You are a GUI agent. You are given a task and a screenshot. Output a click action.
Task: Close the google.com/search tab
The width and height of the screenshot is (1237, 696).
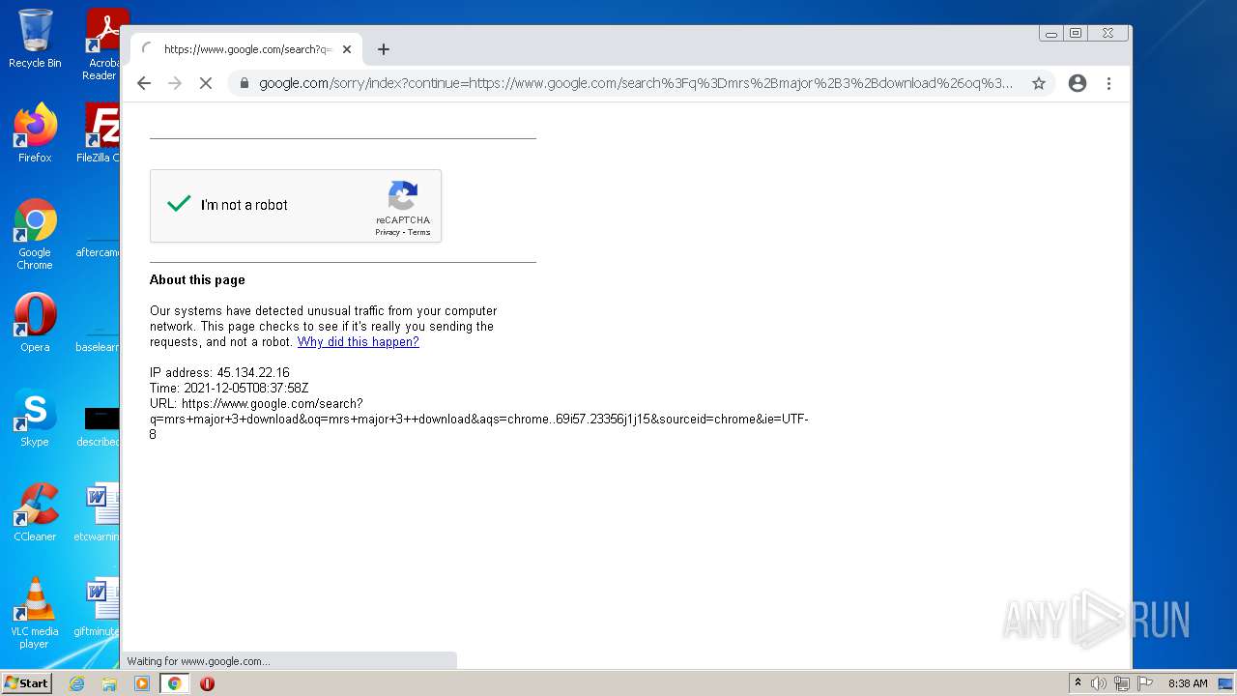click(347, 49)
